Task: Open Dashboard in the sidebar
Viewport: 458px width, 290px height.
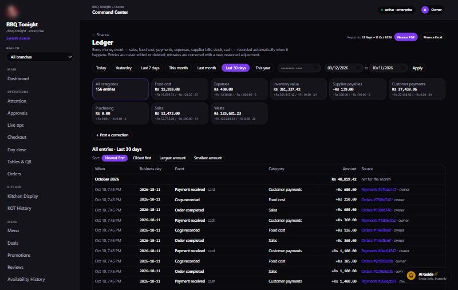Action: tap(18, 79)
